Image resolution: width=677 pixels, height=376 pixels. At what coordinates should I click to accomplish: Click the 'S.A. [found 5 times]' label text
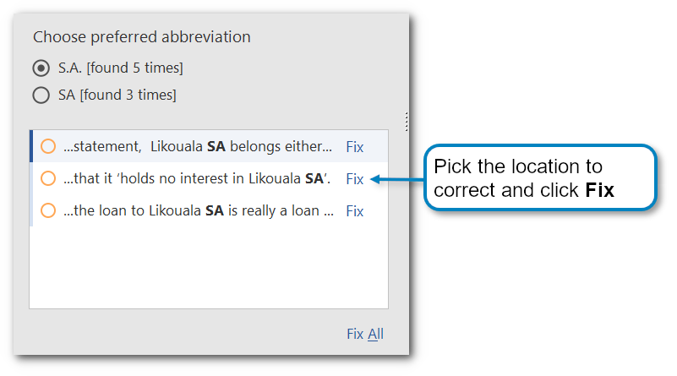tap(121, 68)
